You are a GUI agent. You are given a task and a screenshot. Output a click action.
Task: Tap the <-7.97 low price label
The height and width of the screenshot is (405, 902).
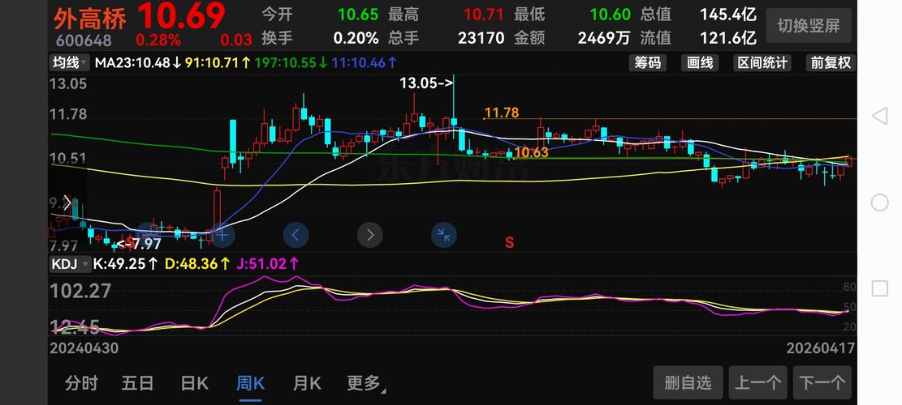click(x=139, y=244)
